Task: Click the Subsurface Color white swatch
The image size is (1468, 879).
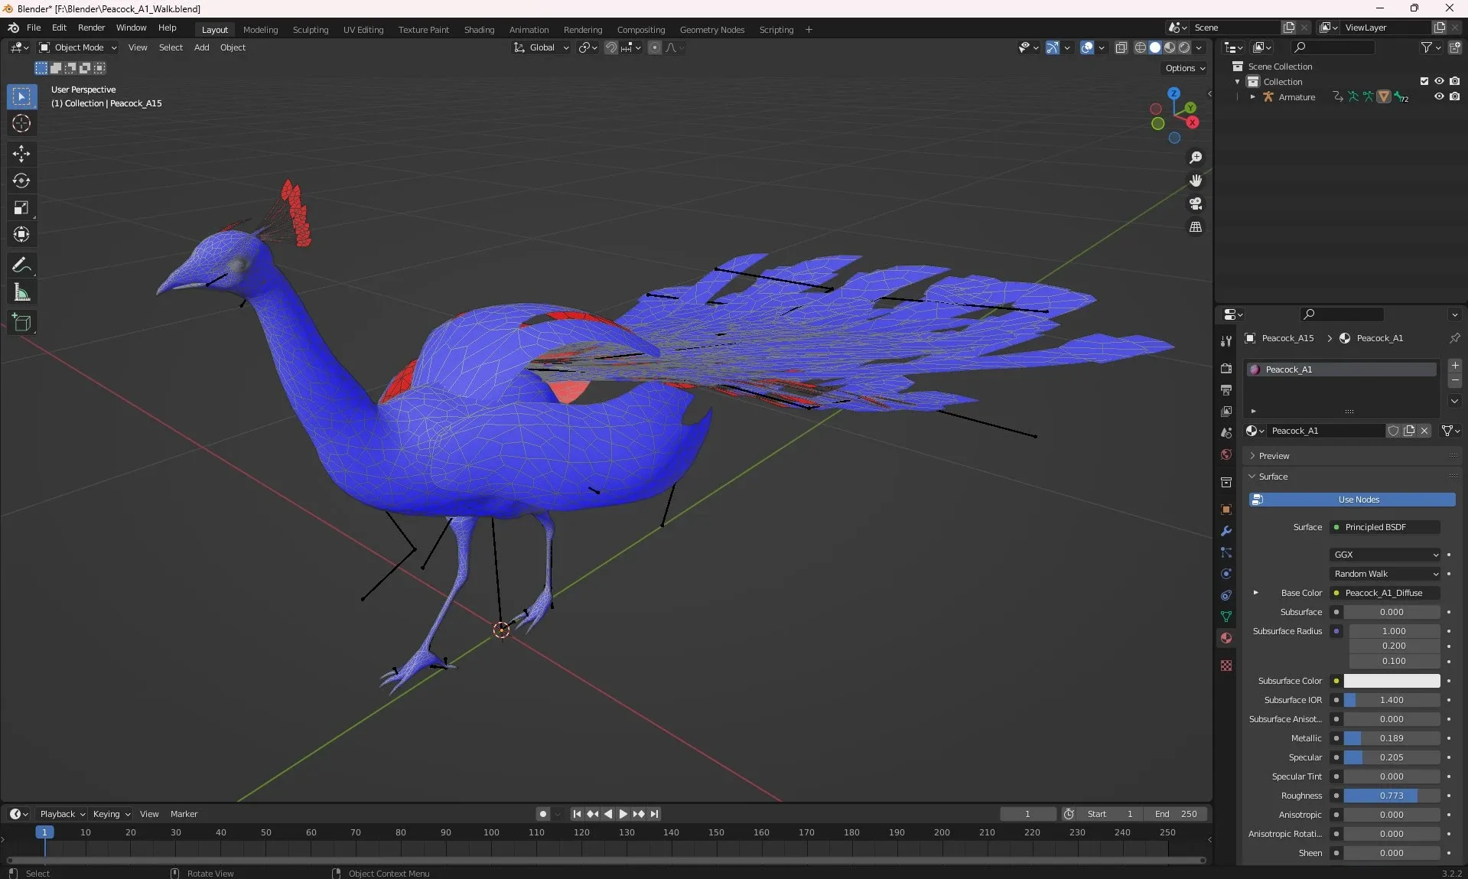Action: (1392, 681)
